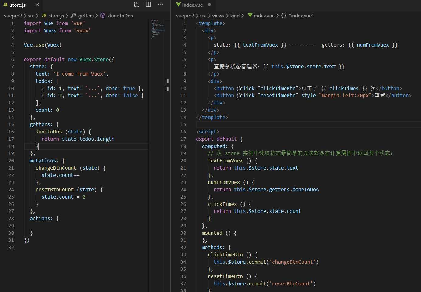
Task: Click the todo line with 'done: false'
Action: click(x=92, y=95)
